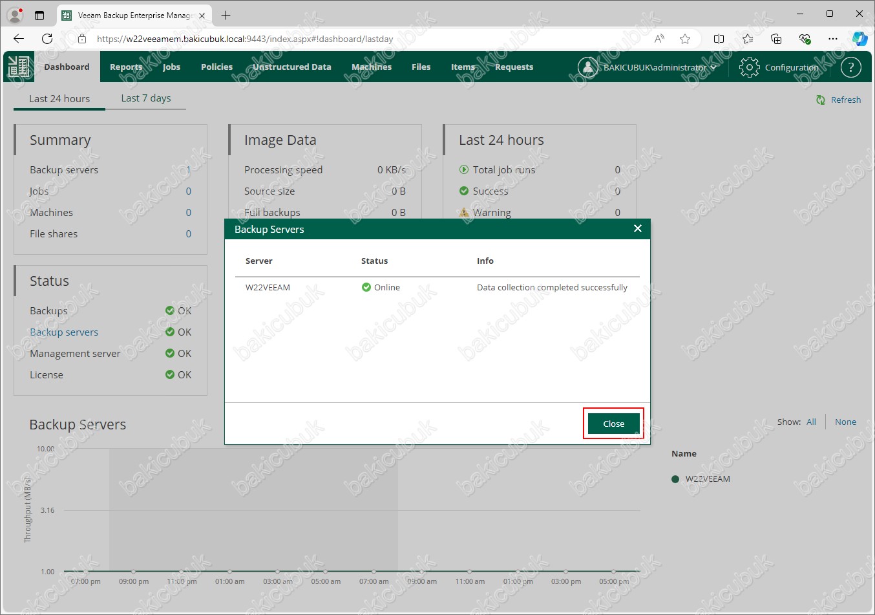
Task: Open the Items tab
Action: [x=463, y=67]
